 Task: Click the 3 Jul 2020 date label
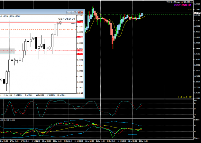(x=18, y=95)
